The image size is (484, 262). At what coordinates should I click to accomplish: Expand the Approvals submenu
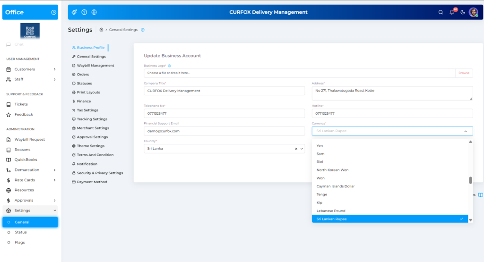(x=31, y=200)
